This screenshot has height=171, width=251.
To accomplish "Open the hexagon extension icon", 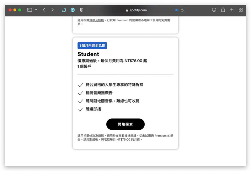I will 73,10.
